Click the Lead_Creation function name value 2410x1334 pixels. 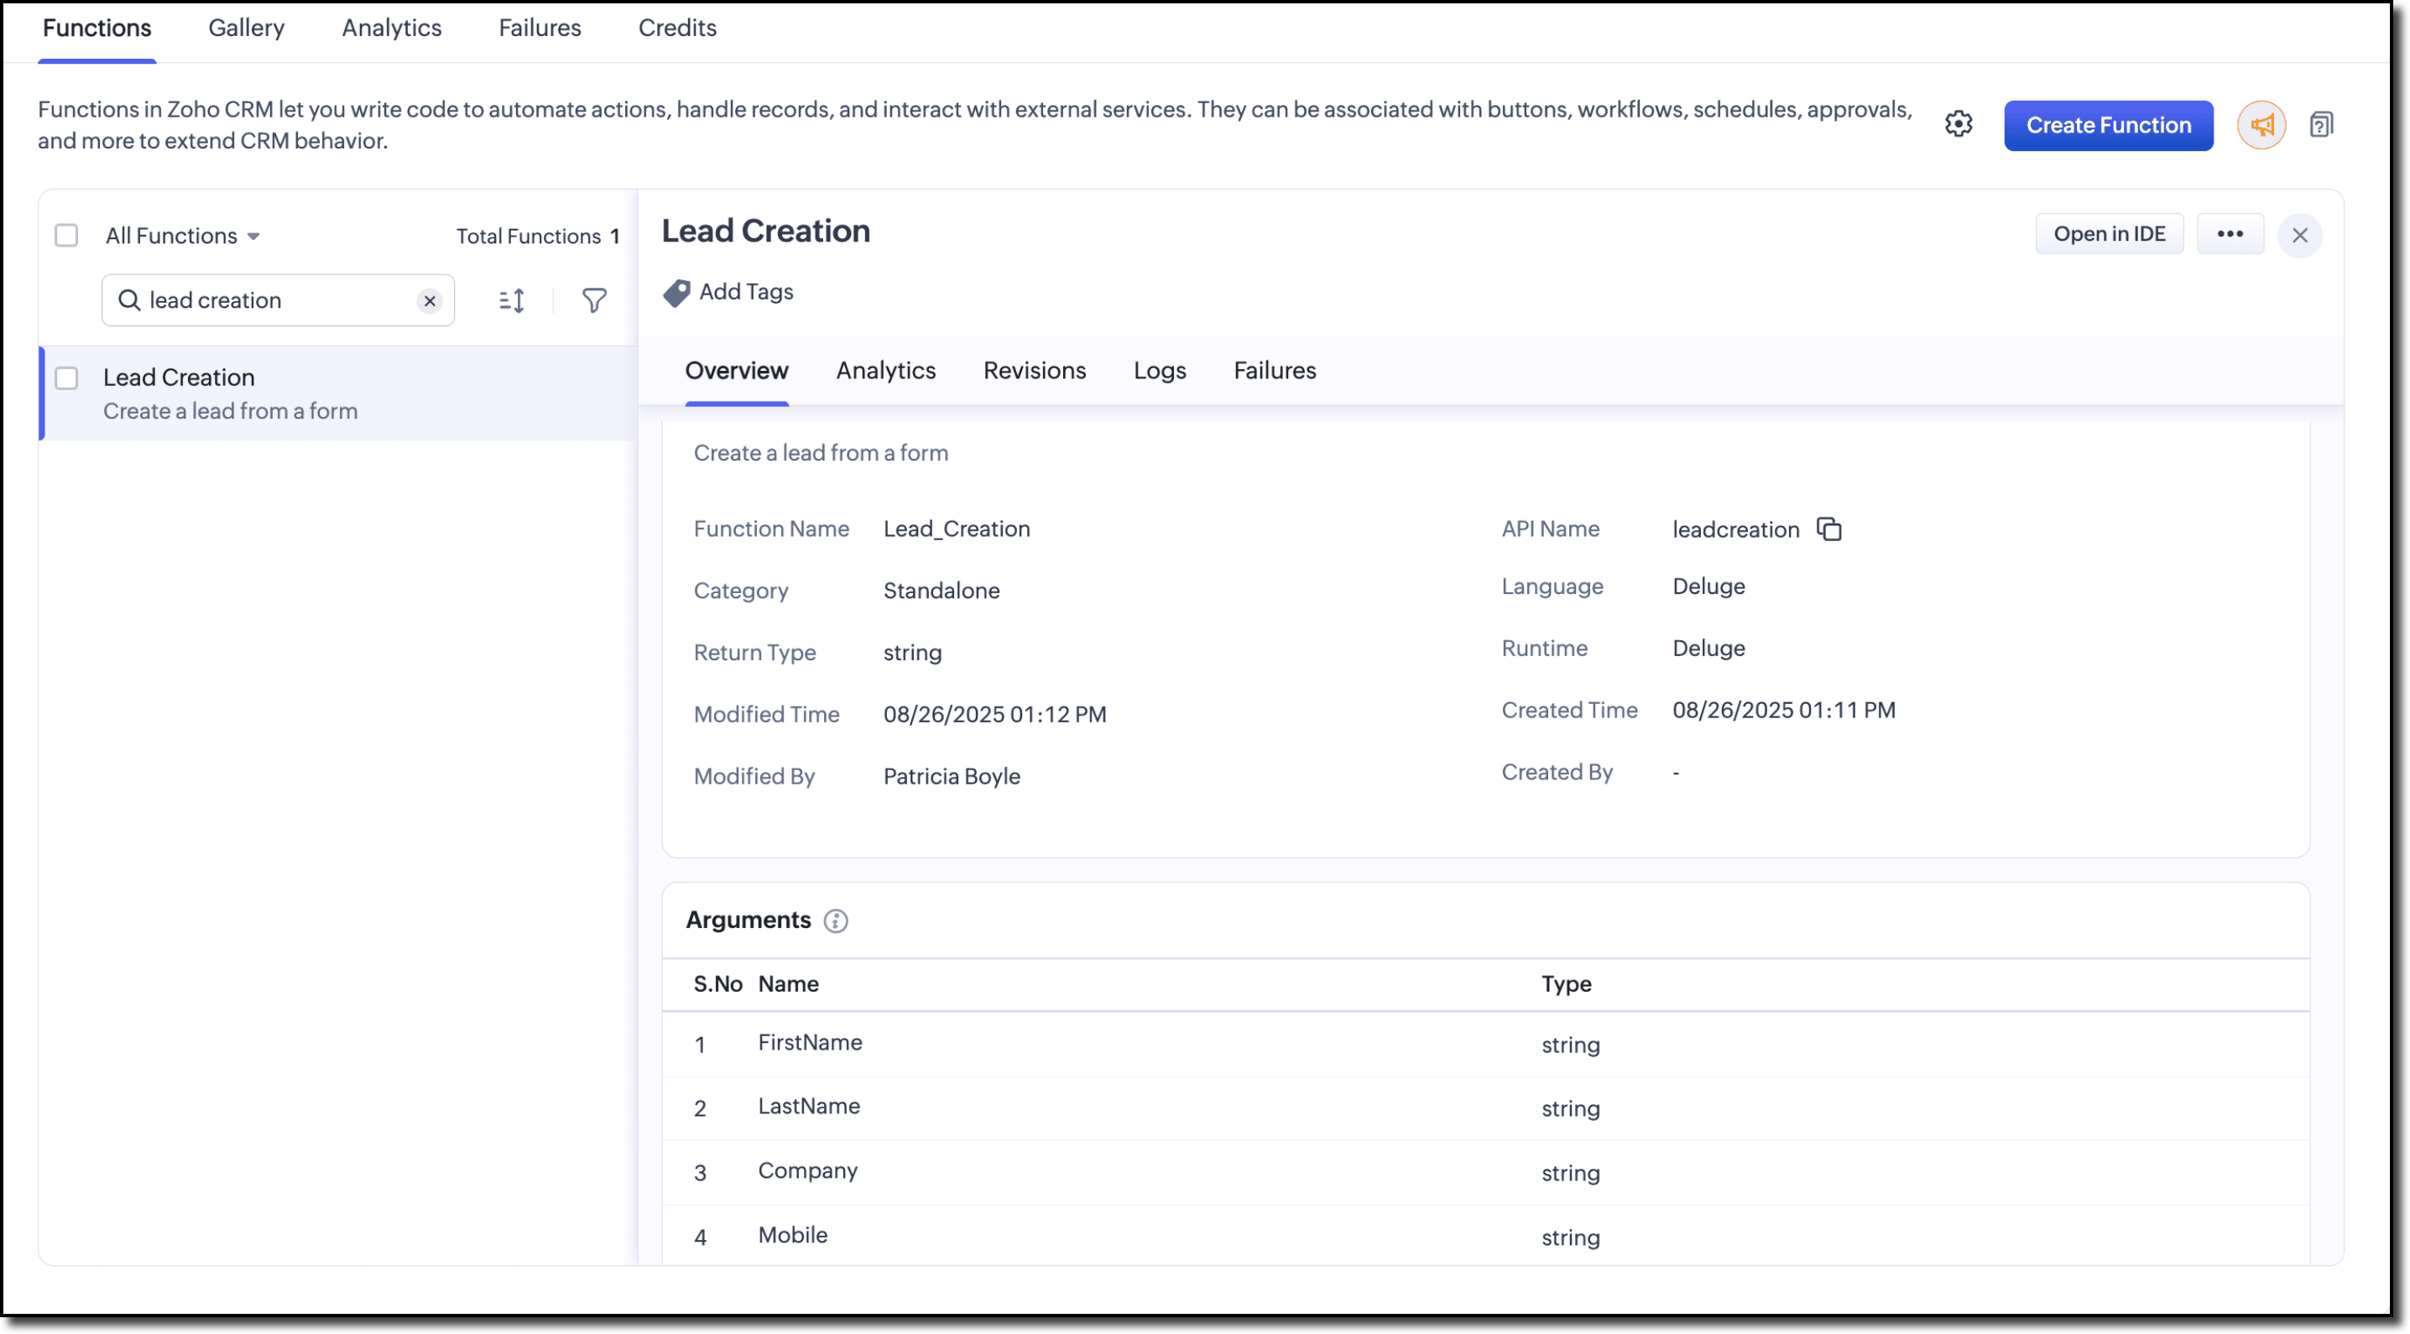[x=956, y=529]
